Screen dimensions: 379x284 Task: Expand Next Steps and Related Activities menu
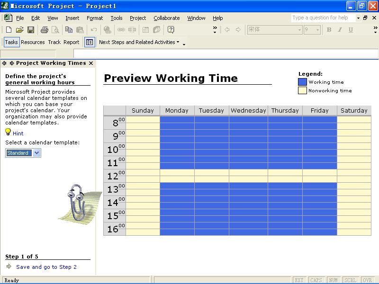(139, 42)
